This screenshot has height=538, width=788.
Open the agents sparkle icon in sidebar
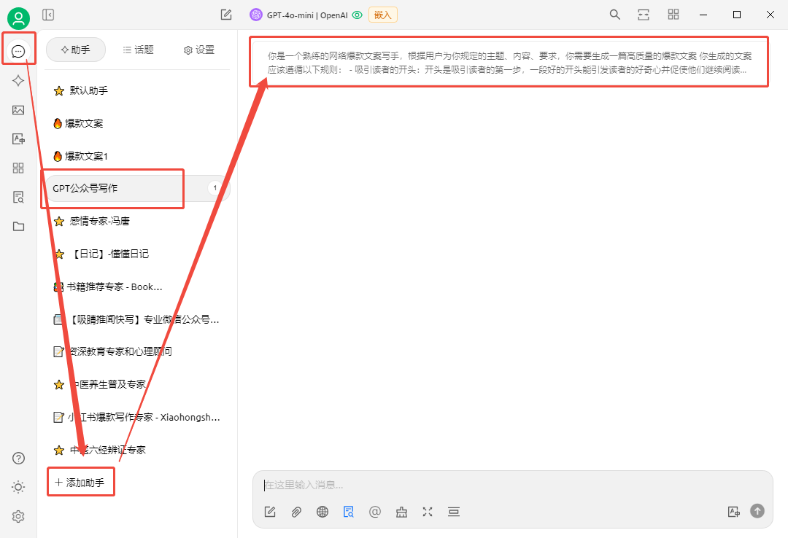coord(18,80)
